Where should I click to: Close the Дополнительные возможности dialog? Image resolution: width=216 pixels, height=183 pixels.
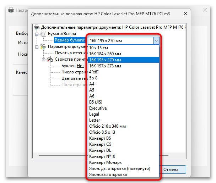coord(185,13)
